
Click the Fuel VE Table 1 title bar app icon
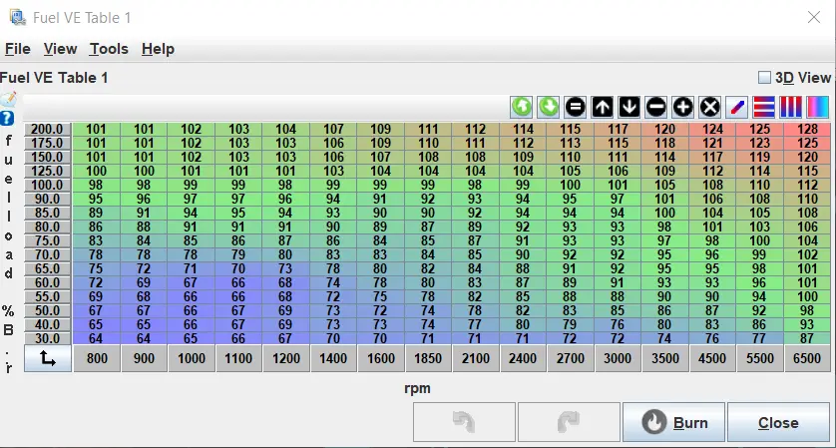tap(18, 18)
